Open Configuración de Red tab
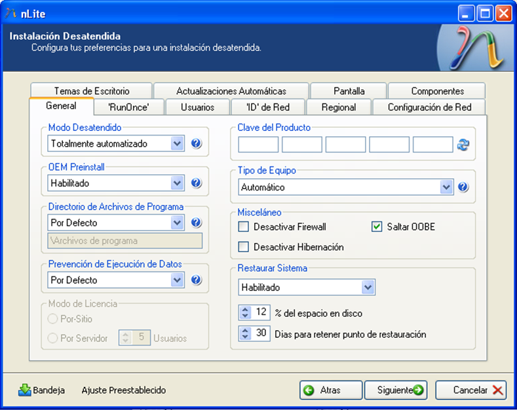Screen dimensions: 517x410 (x=429, y=107)
